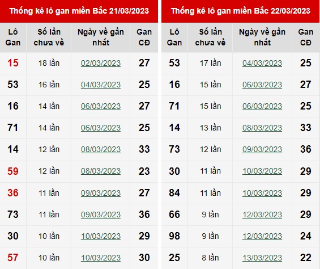Click 'Lô Gan' header in the 21/03/2023 table

[13, 37]
